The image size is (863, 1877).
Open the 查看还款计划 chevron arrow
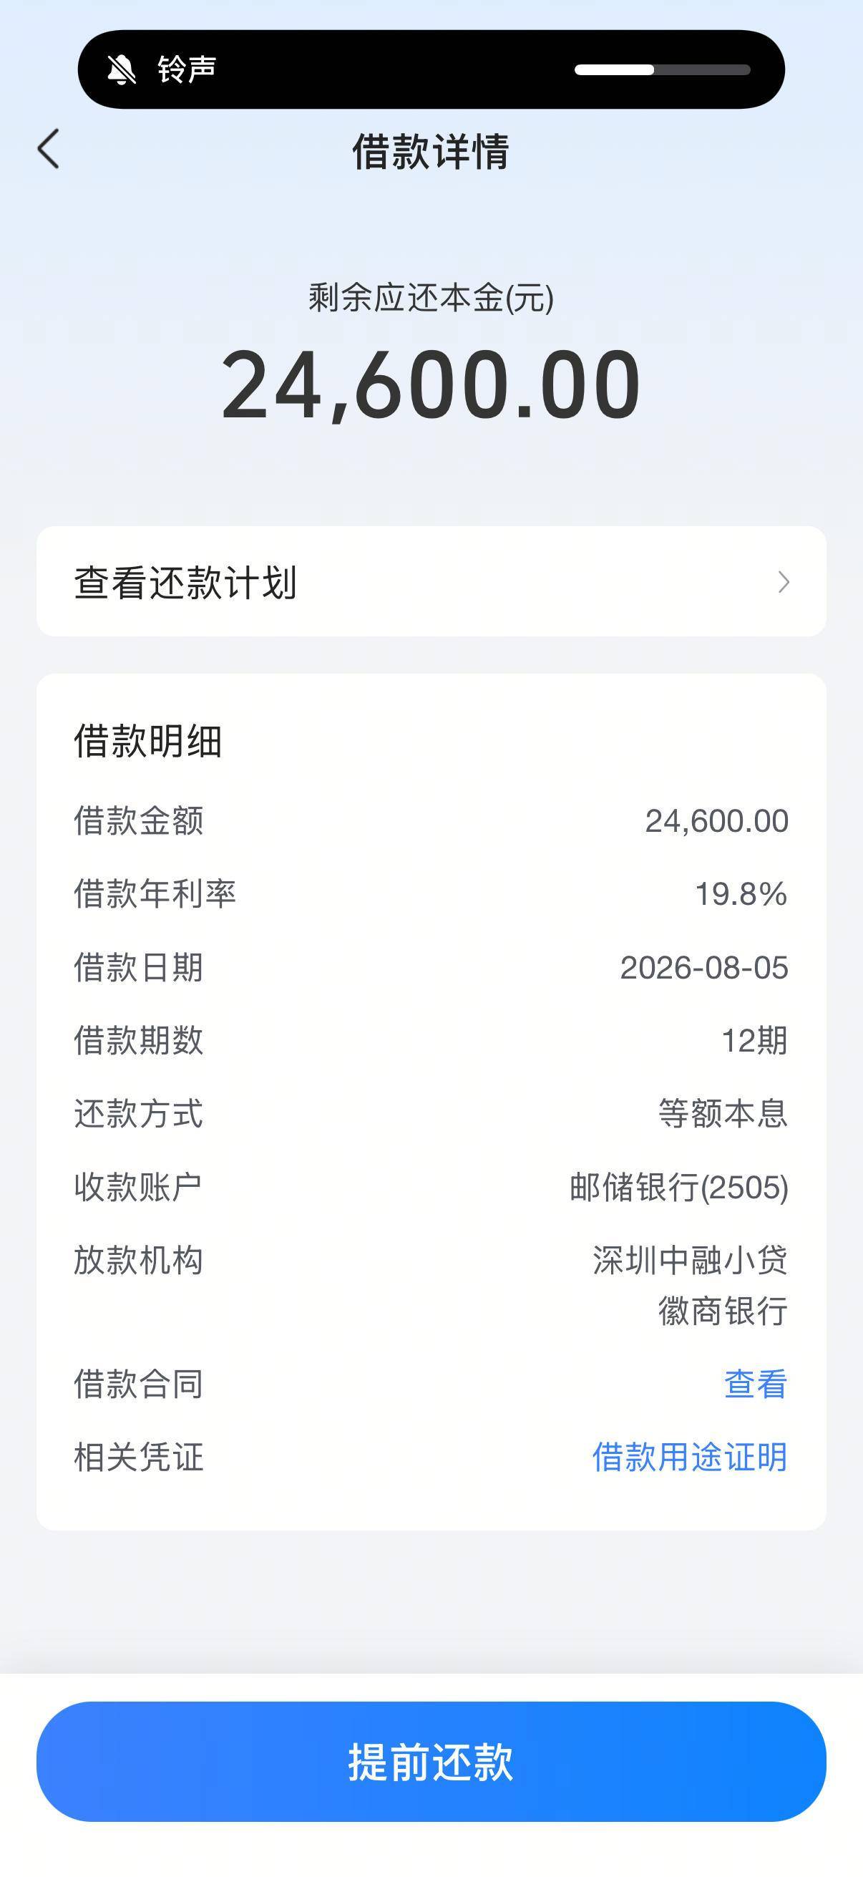784,582
